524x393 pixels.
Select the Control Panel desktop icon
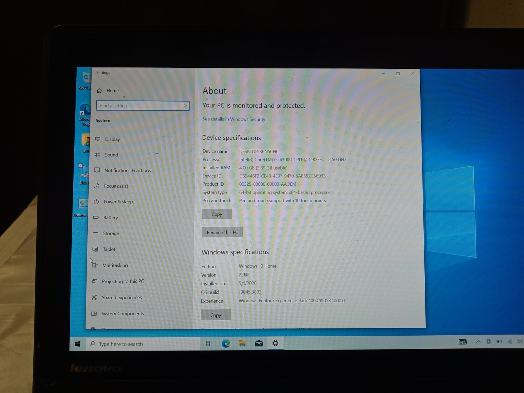(x=81, y=208)
